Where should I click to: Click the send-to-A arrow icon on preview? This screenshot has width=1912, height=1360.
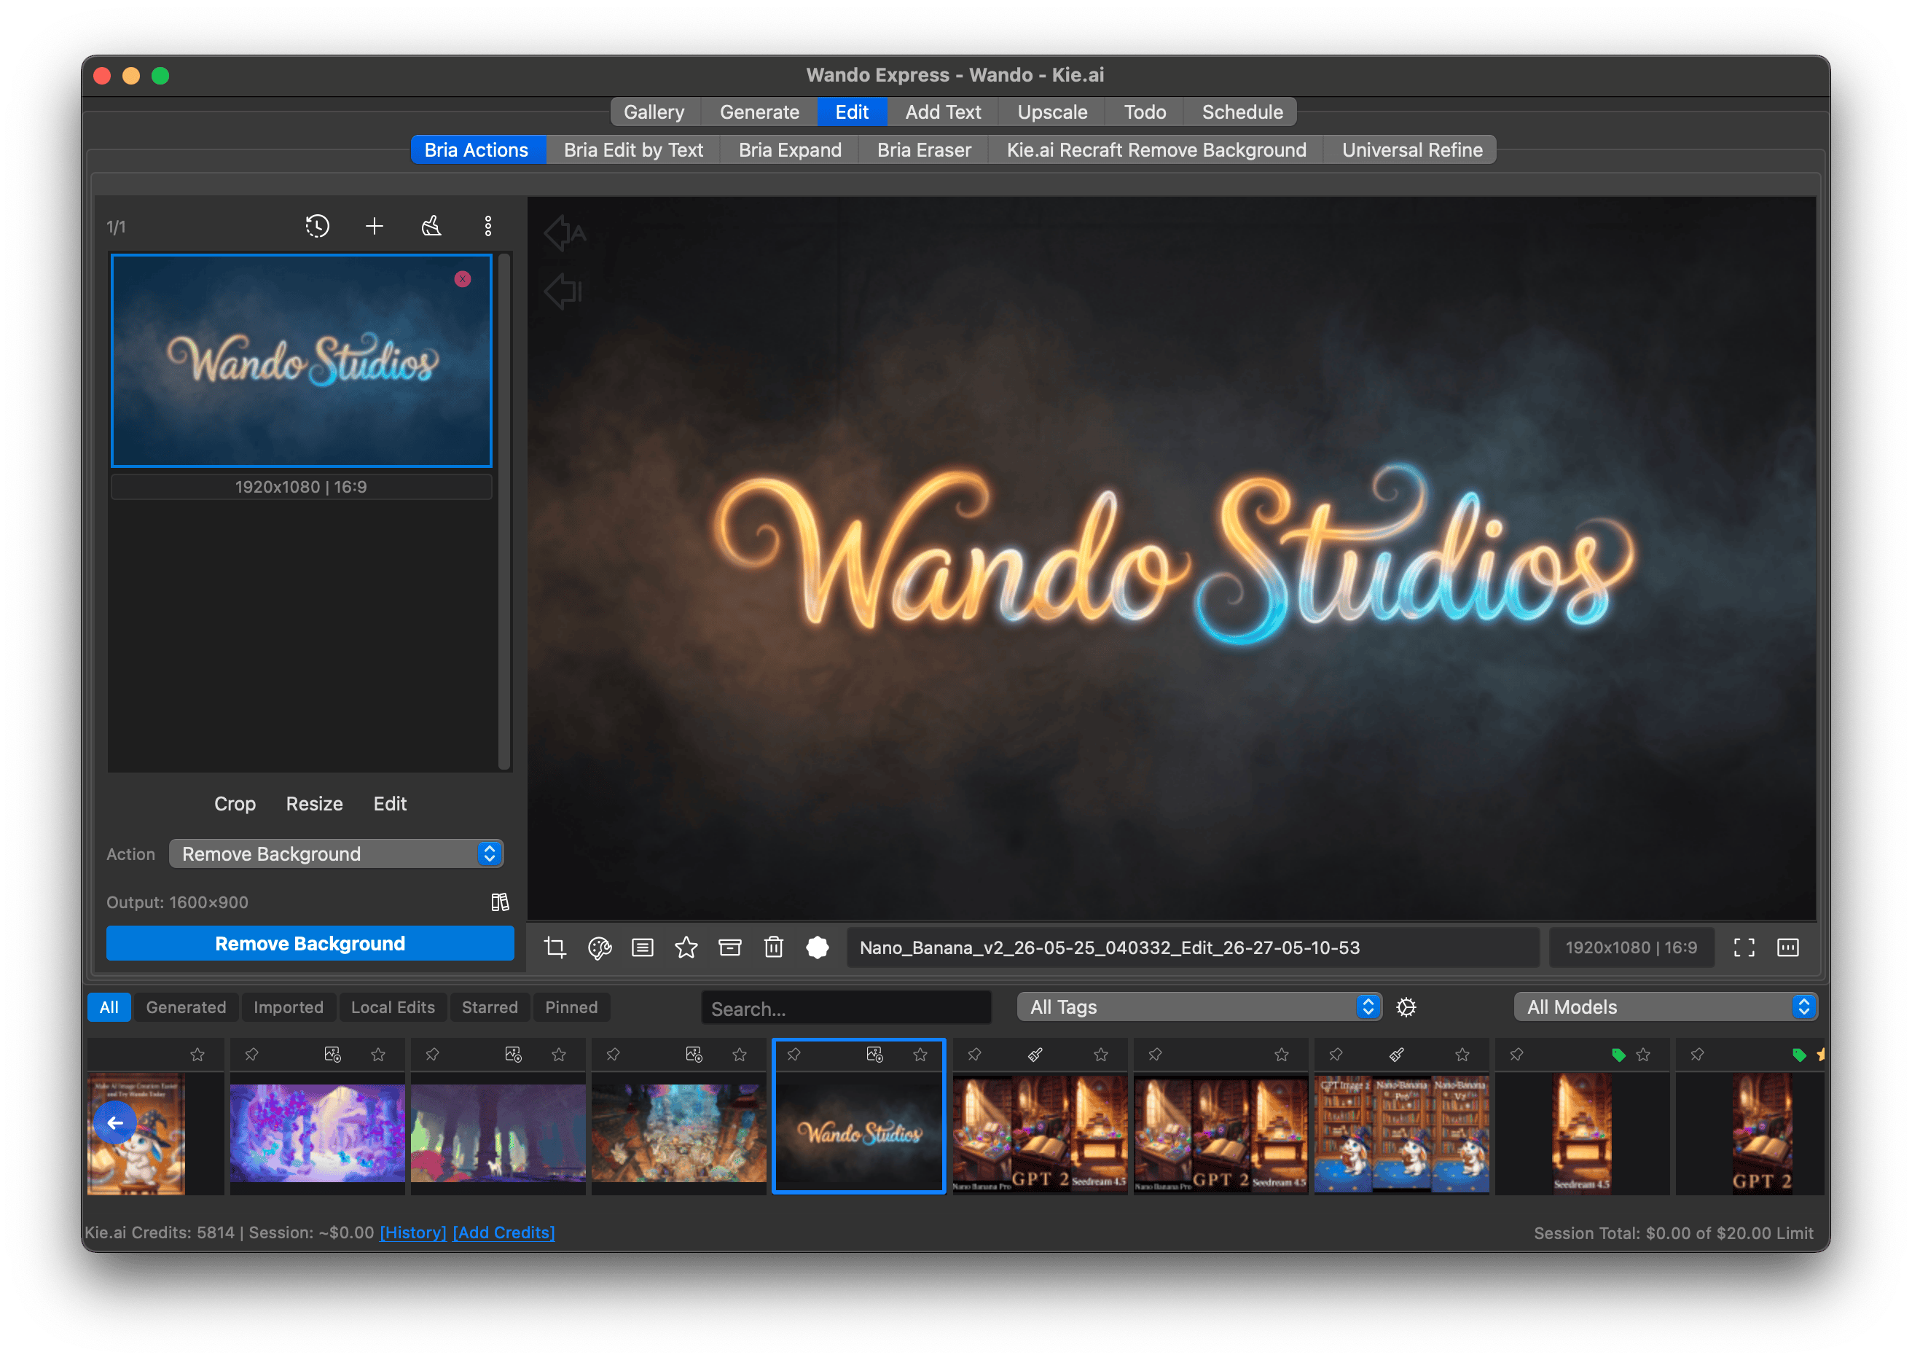pyautogui.click(x=565, y=232)
